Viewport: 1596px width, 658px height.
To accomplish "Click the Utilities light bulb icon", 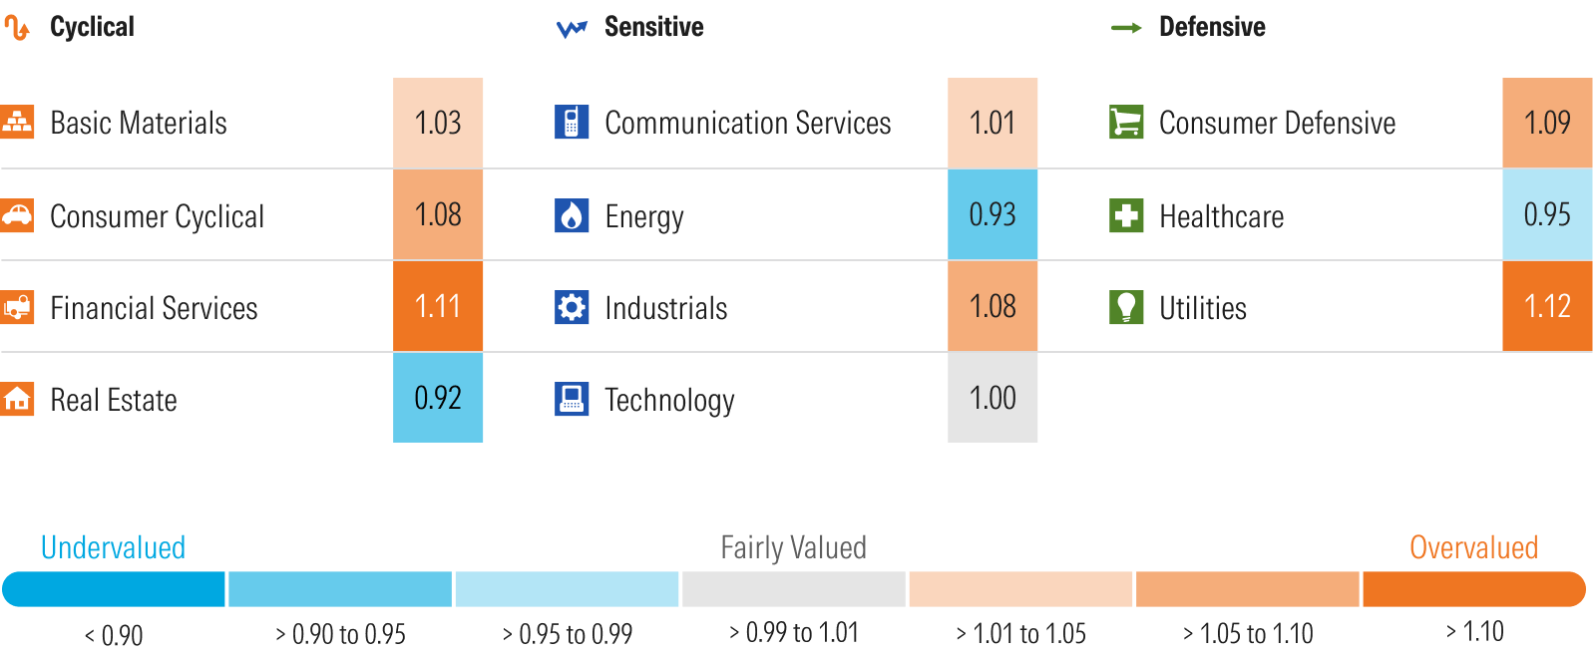I will point(1126,307).
